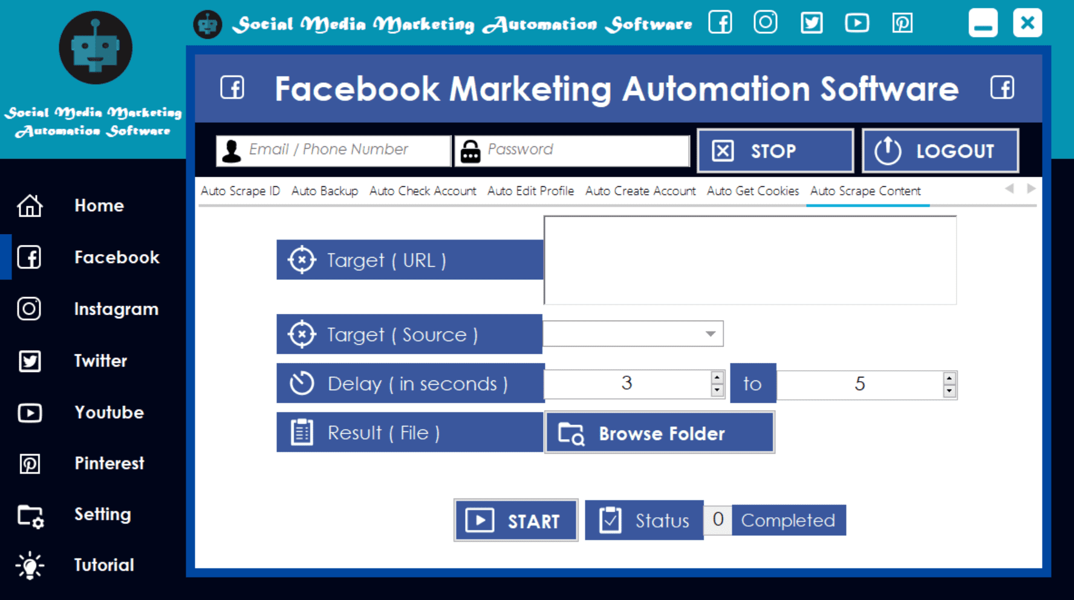
Task: Open Instagram from the top header icons
Action: coord(766,23)
